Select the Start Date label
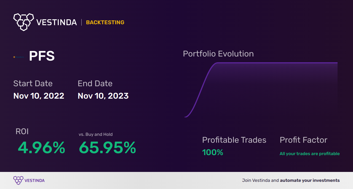Image resolution: width=353 pixels, height=189 pixels. 33,83
